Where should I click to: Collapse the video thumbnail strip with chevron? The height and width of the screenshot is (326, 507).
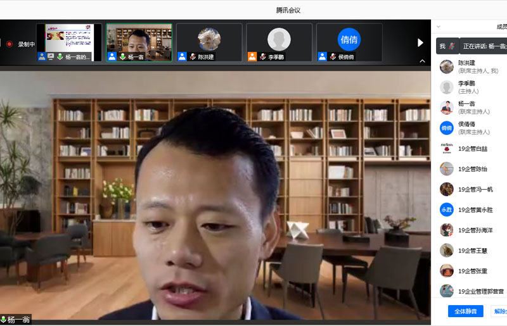(x=423, y=61)
